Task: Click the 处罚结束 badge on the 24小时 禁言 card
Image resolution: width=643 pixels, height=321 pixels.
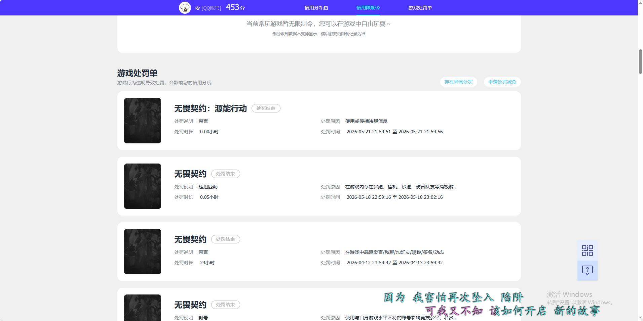Action: 225,239
